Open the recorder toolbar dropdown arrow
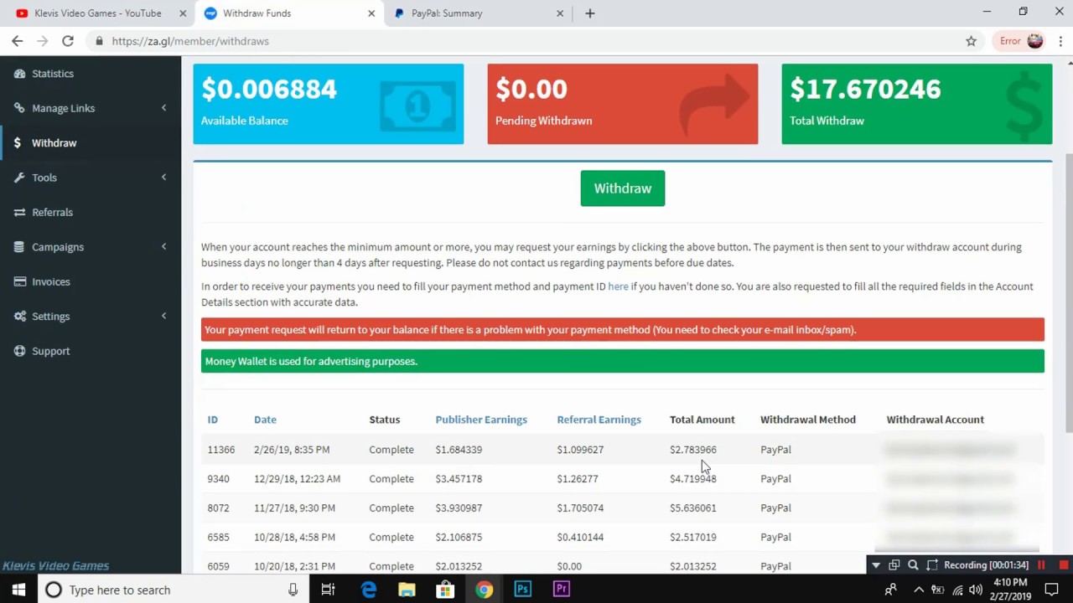This screenshot has width=1073, height=603. click(x=876, y=565)
